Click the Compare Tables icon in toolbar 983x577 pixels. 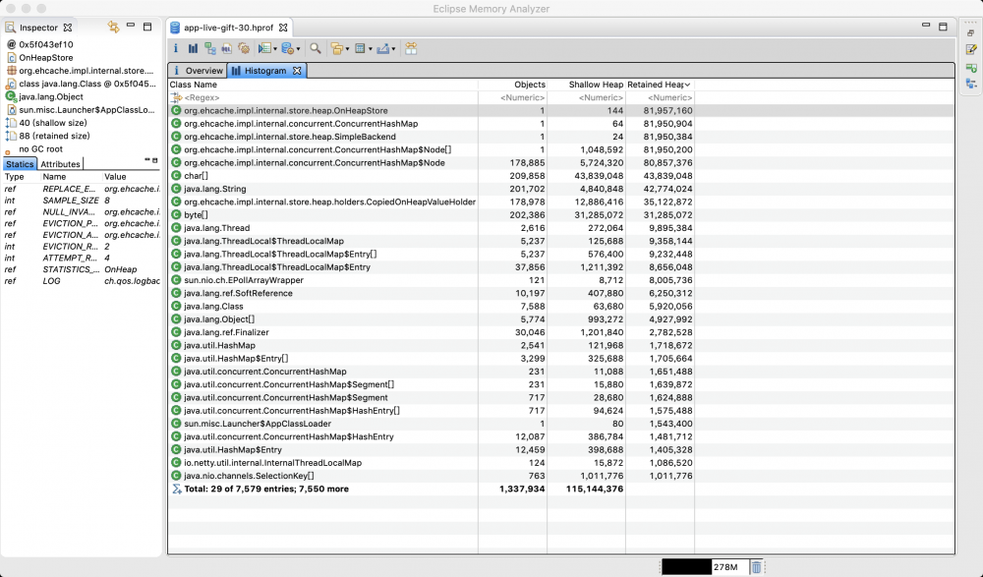(x=411, y=47)
